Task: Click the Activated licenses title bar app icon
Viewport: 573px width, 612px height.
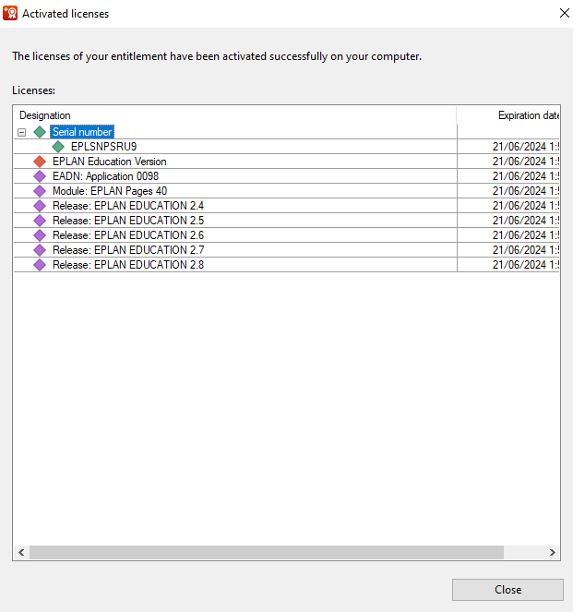Action: (x=10, y=13)
